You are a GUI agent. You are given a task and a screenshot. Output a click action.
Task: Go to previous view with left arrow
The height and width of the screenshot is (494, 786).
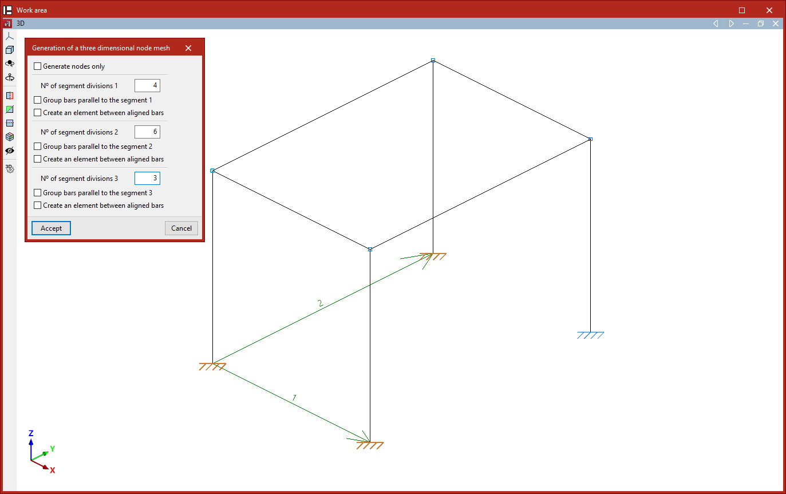click(x=716, y=23)
